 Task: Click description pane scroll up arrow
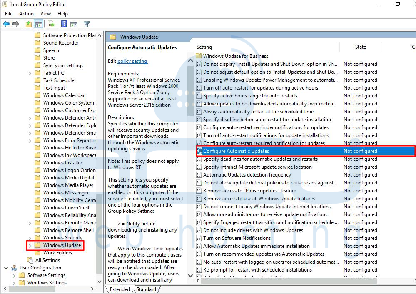click(x=190, y=61)
